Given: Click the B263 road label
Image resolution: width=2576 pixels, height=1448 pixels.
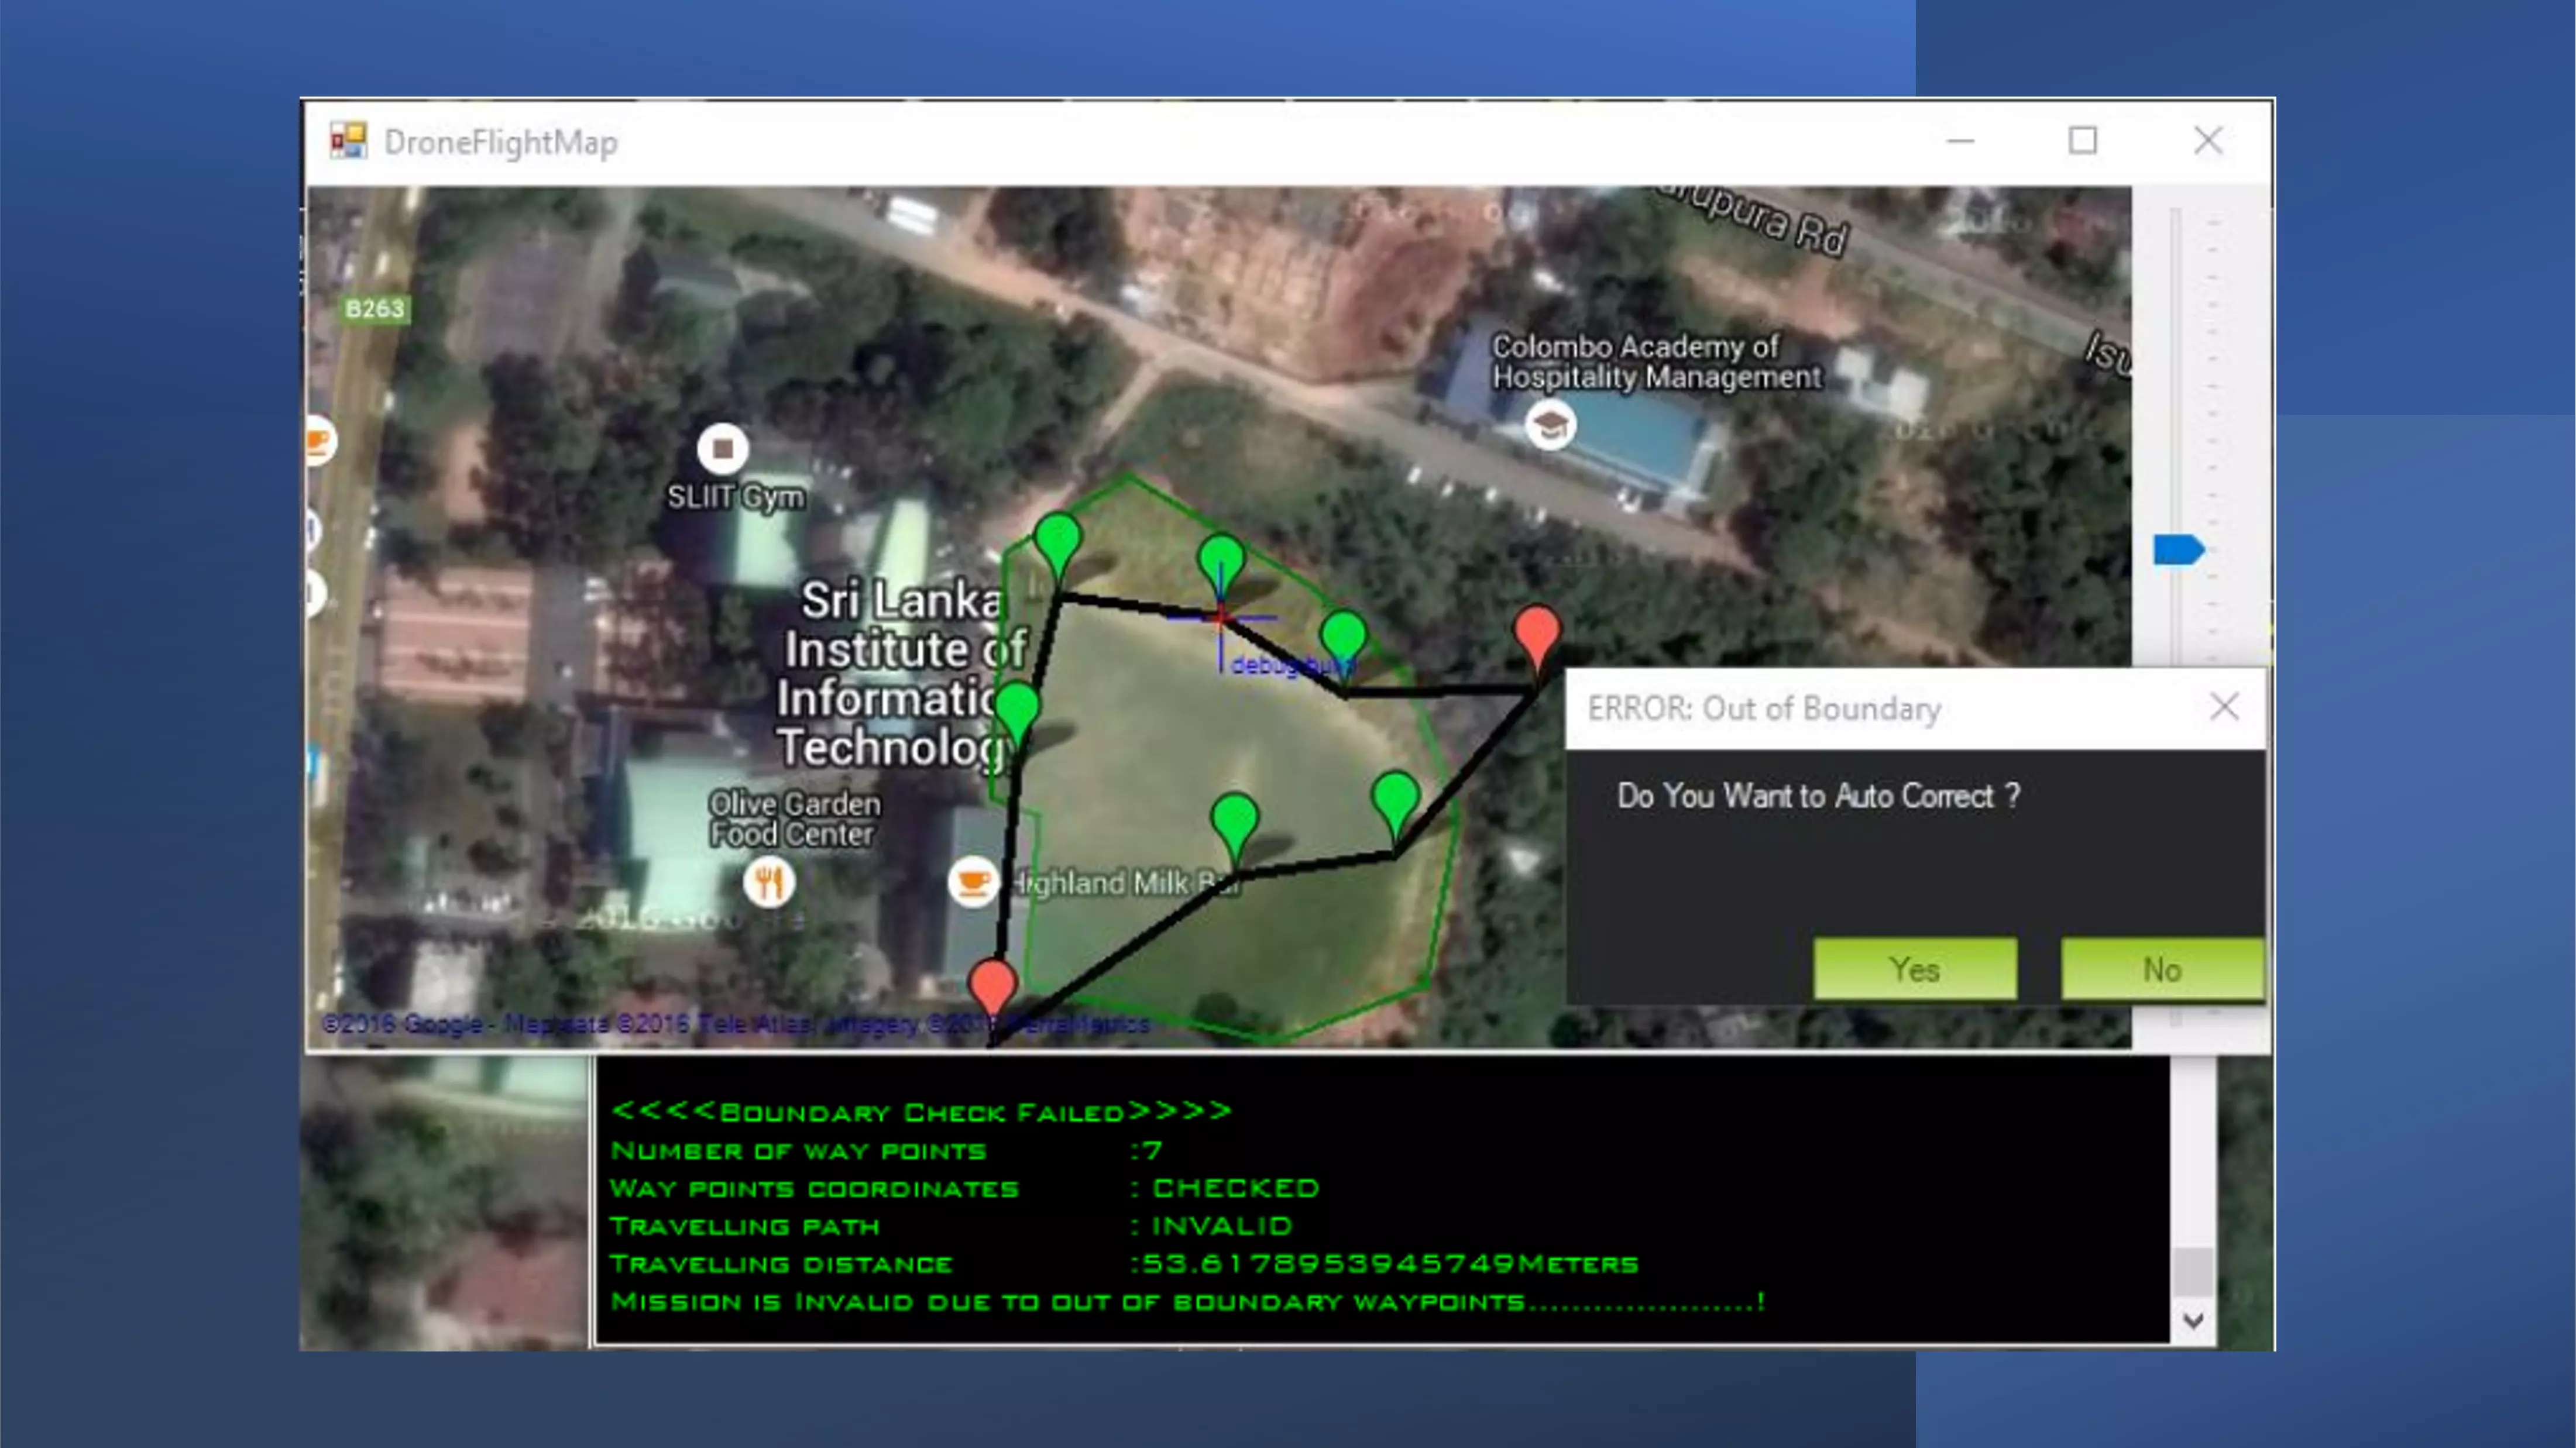Looking at the screenshot, I should pos(375,309).
